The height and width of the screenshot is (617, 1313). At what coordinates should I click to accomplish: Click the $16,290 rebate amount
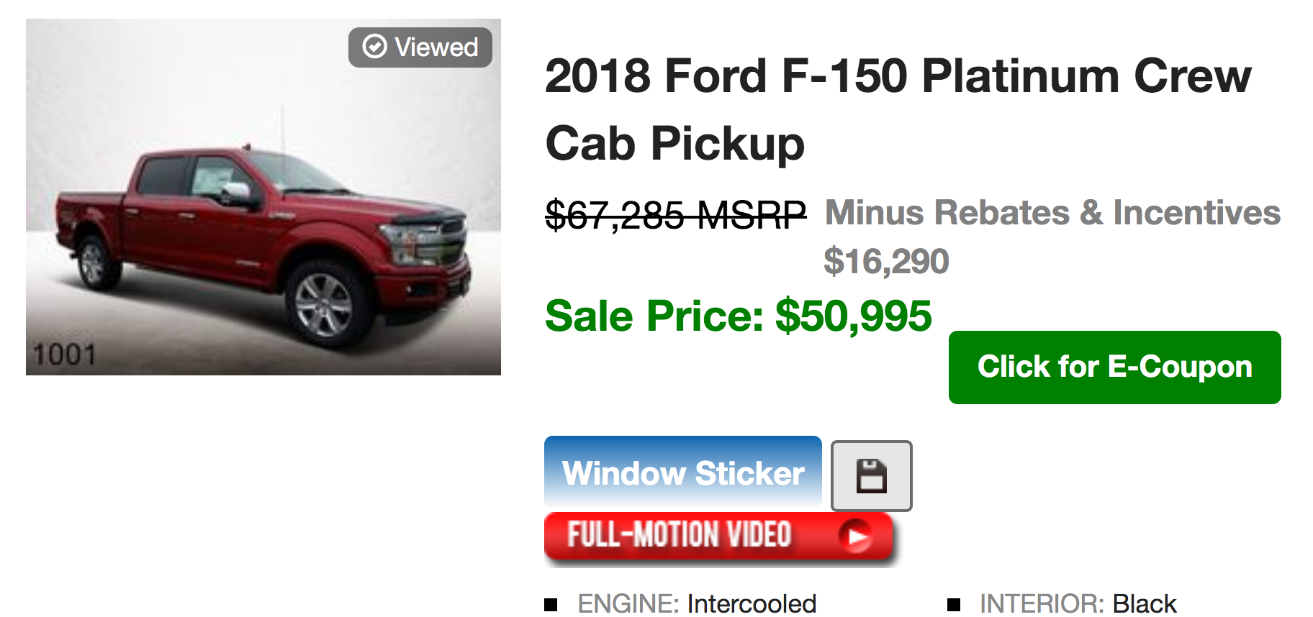point(886,261)
